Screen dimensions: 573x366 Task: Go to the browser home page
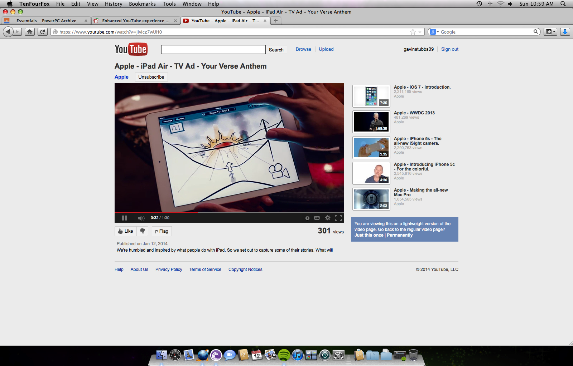pyautogui.click(x=30, y=32)
